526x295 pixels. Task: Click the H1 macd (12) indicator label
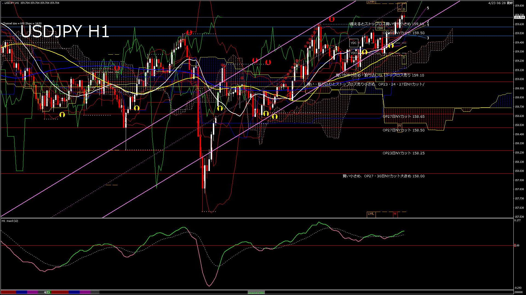[10, 221]
